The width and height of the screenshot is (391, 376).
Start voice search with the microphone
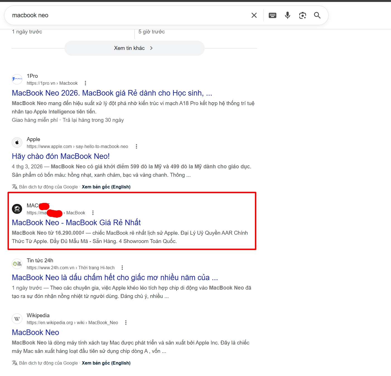click(x=288, y=15)
